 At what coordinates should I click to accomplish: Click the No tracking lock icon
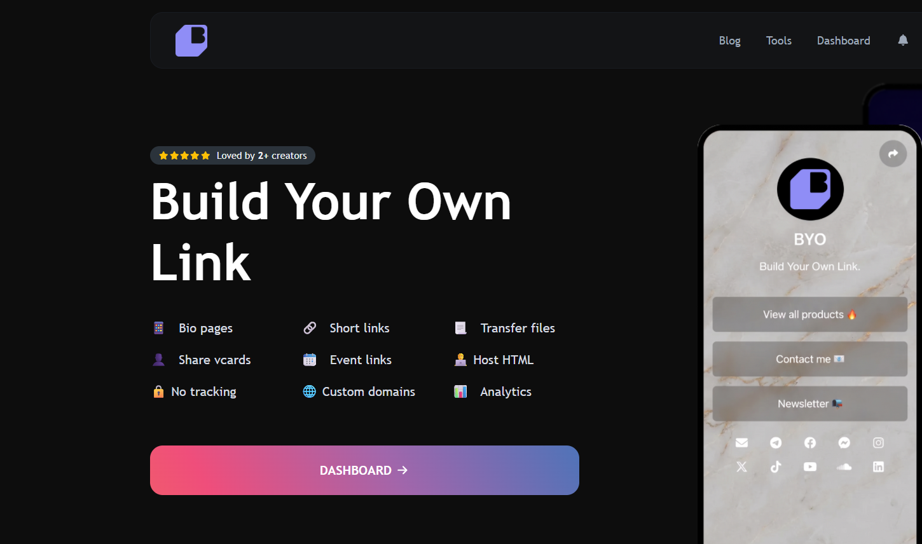[159, 391]
